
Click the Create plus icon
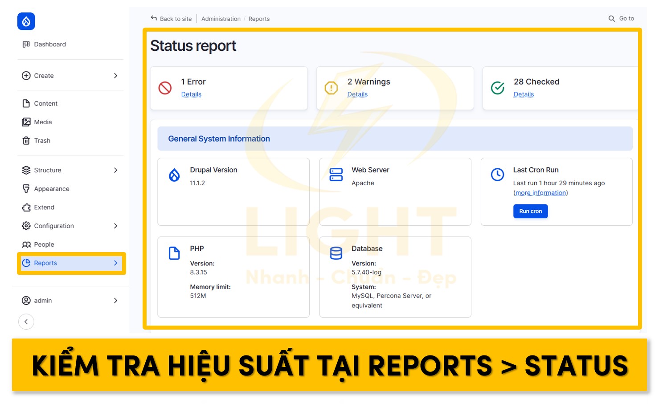pyautogui.click(x=26, y=76)
